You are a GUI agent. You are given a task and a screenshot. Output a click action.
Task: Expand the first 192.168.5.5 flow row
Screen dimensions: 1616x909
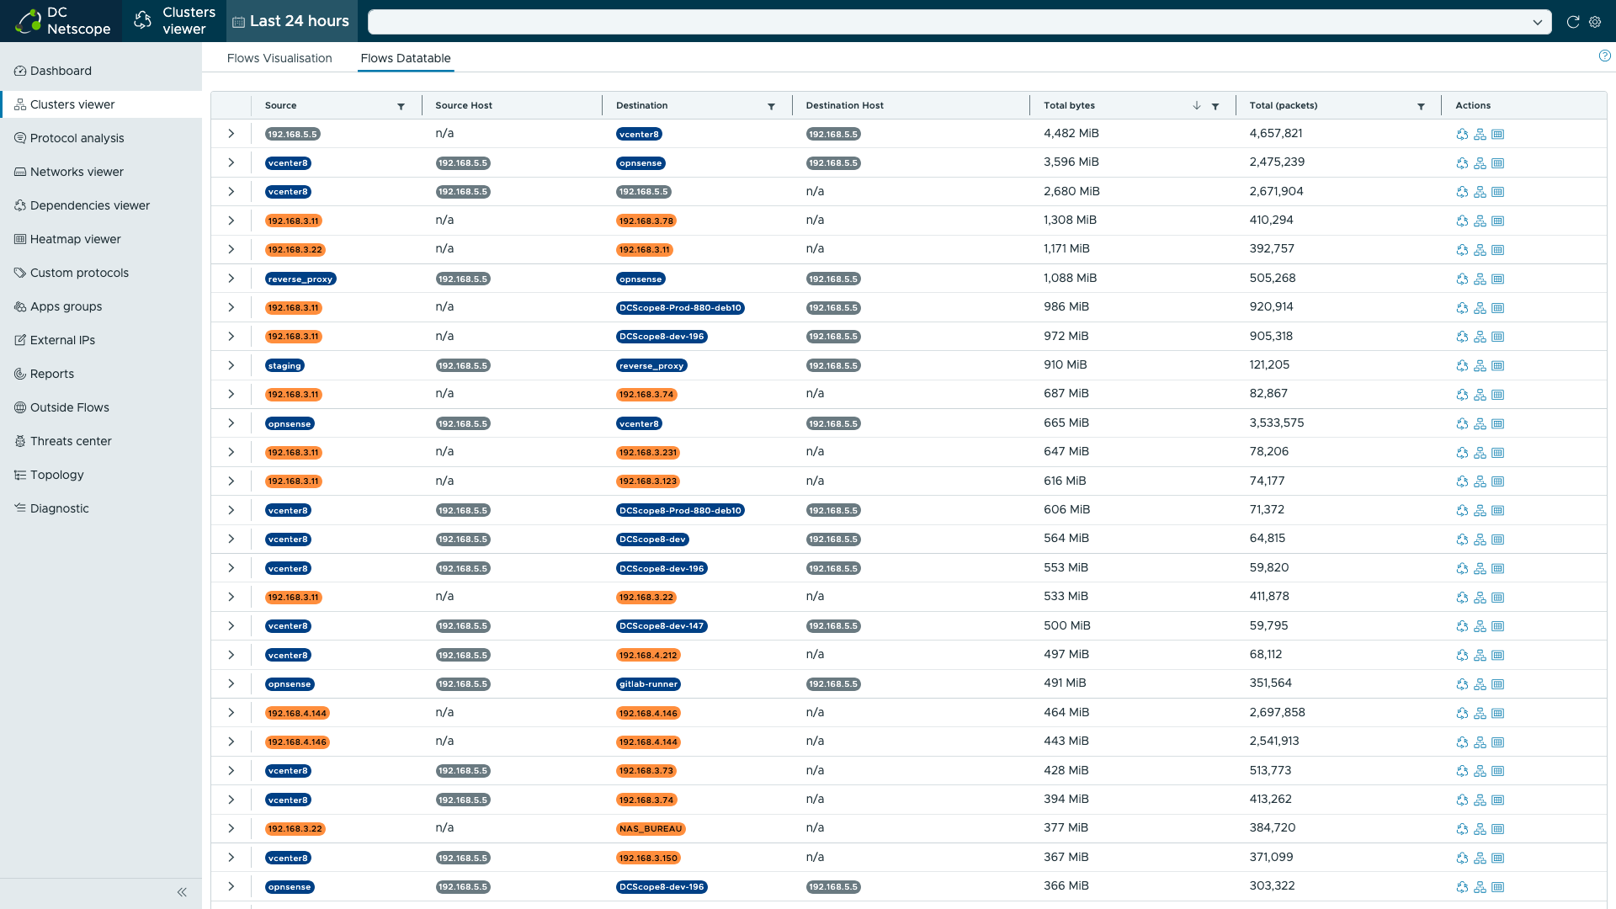[x=231, y=134]
